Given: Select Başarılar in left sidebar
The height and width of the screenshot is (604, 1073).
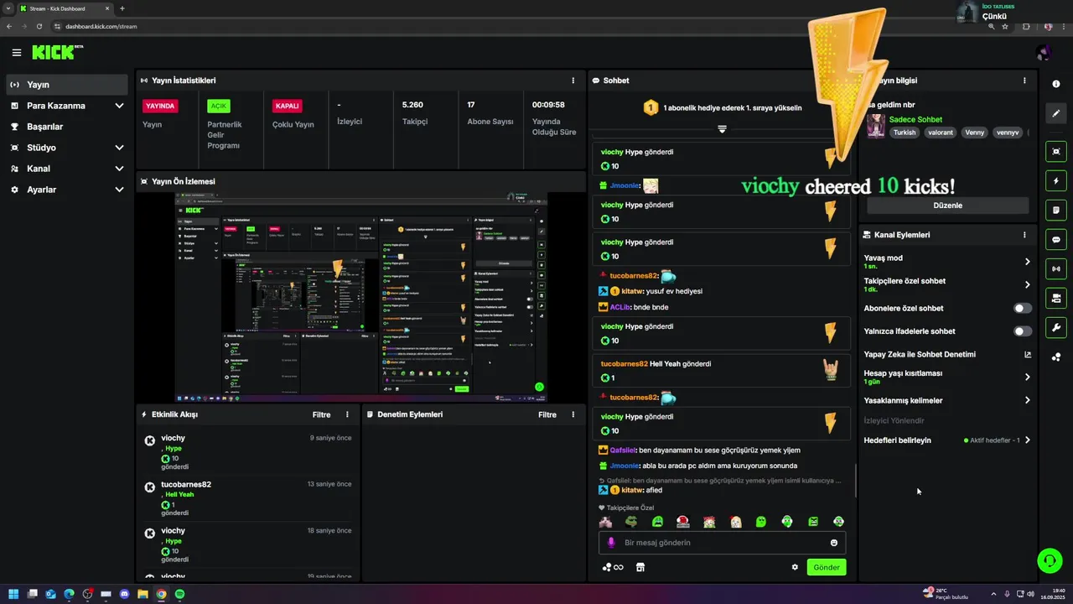Looking at the screenshot, I should 67,127.
